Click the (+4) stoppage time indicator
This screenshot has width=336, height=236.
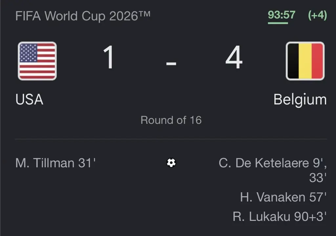coord(317,15)
